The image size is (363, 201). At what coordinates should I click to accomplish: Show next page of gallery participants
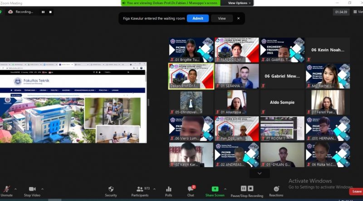click(x=260, y=173)
